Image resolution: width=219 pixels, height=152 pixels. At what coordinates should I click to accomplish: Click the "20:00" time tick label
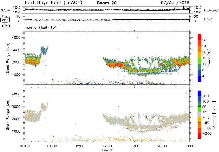162,146
